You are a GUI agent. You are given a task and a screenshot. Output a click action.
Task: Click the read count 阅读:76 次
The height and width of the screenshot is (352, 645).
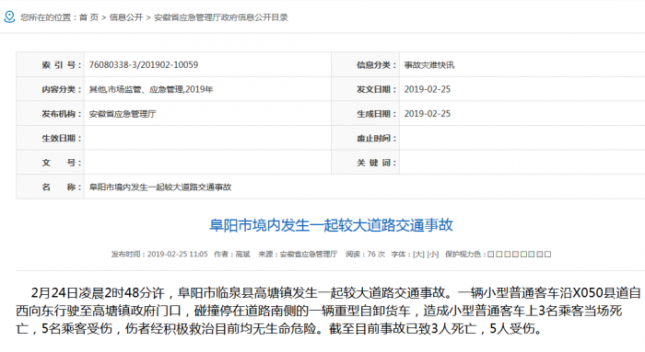tap(365, 255)
